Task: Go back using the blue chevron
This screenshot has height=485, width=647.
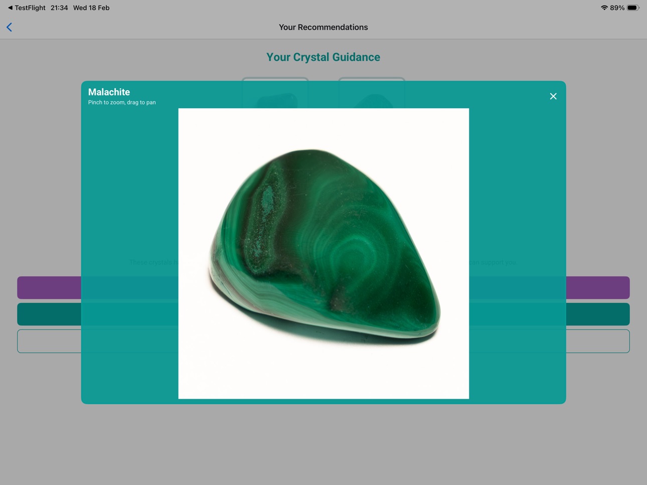Action: tap(9, 27)
